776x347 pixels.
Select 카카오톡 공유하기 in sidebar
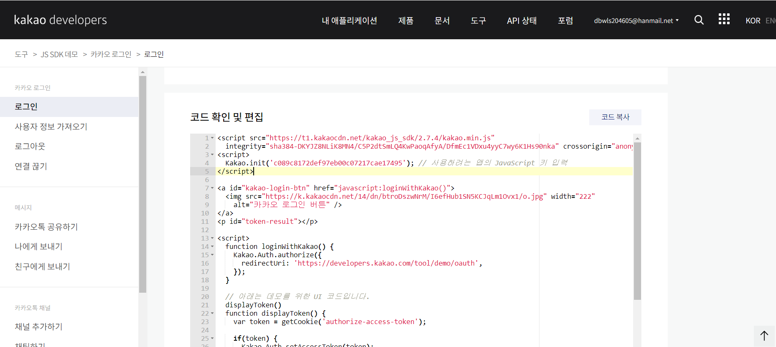pyautogui.click(x=46, y=227)
